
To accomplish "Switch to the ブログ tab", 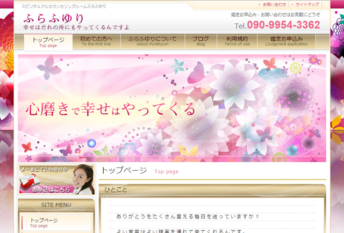I will (200, 41).
